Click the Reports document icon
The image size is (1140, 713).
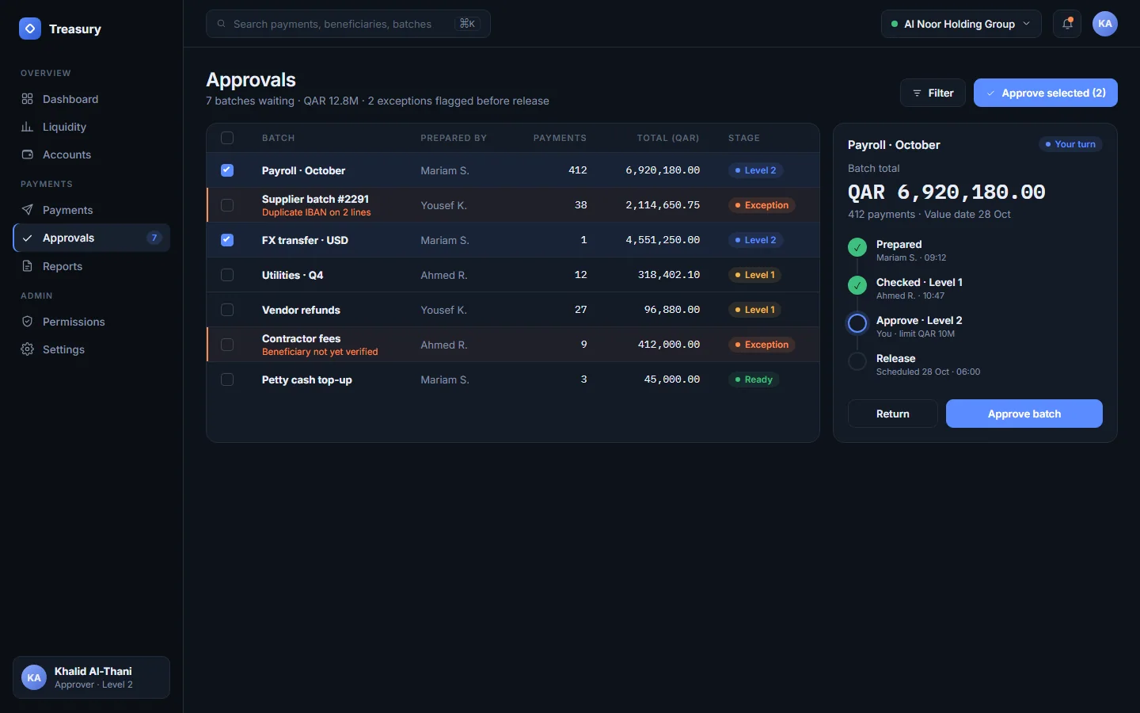click(x=28, y=266)
